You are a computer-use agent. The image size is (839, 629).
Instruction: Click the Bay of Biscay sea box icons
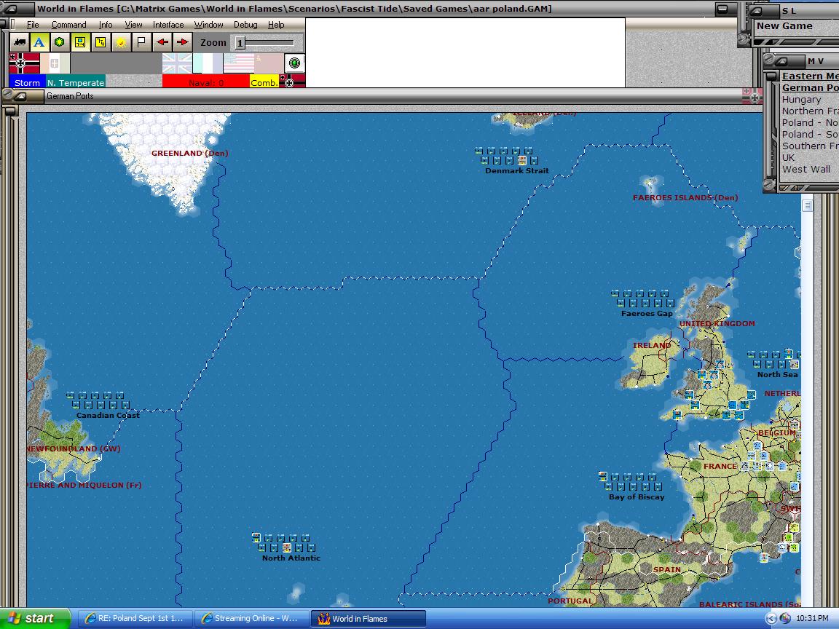click(630, 481)
